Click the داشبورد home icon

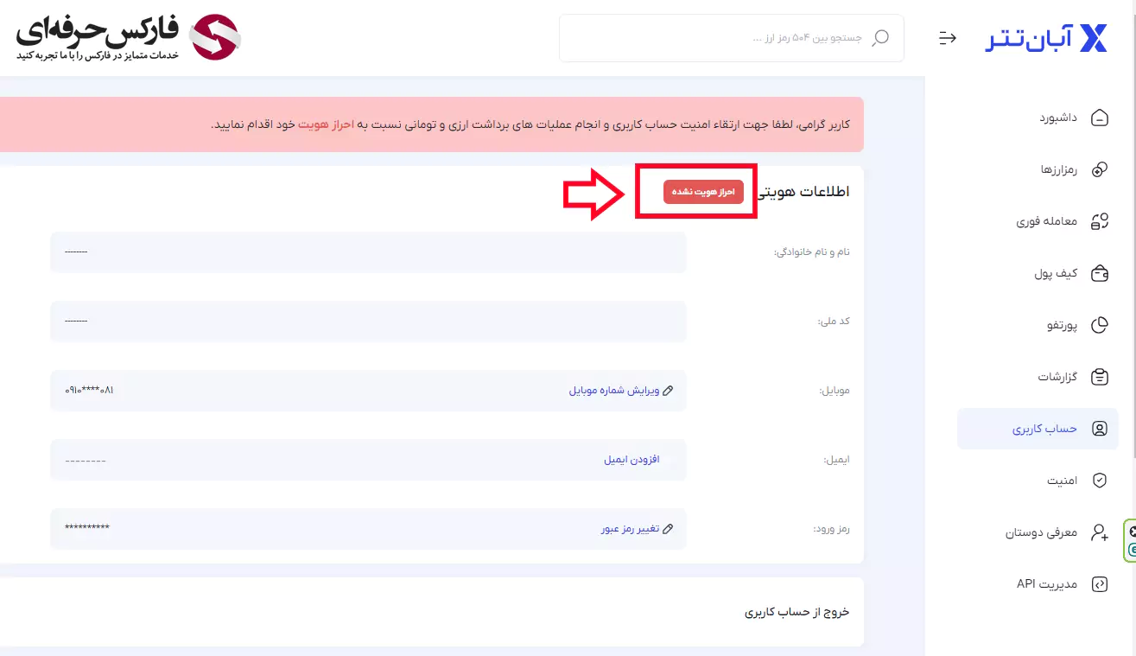coord(1100,118)
